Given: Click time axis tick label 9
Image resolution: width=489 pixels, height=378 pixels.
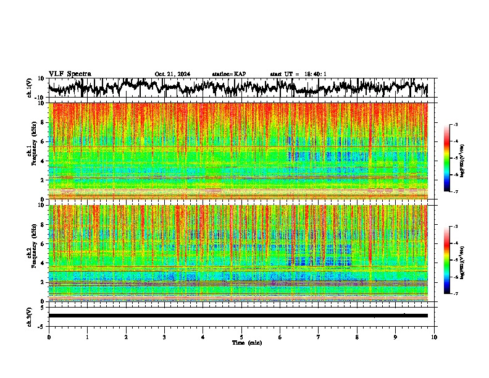Looking at the screenshot, I should (395, 337).
